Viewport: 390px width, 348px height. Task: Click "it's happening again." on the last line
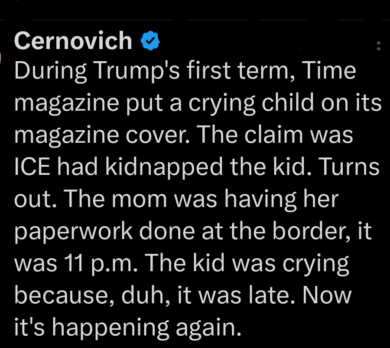tap(127, 327)
